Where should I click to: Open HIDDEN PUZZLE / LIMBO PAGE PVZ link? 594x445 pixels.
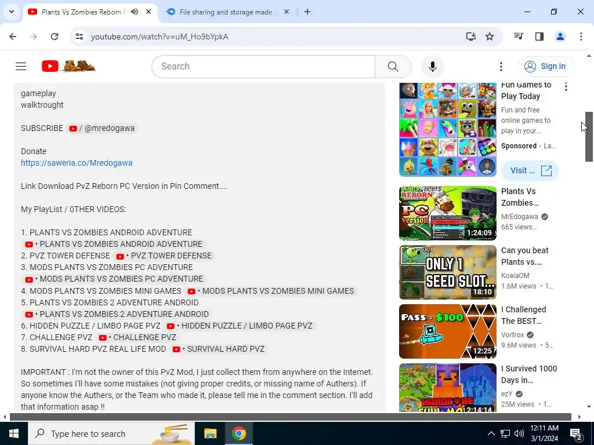tap(240, 326)
